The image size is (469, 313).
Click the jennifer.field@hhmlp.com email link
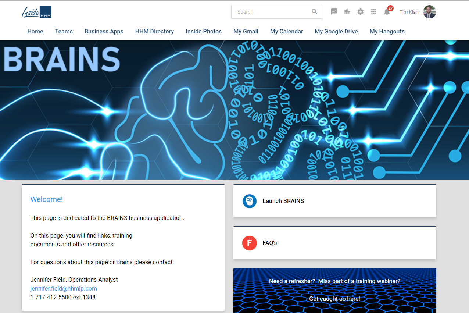[x=64, y=289]
